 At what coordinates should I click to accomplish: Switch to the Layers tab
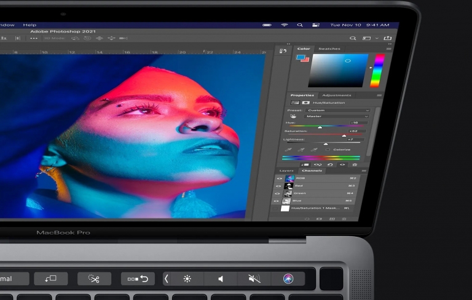pyautogui.click(x=286, y=171)
